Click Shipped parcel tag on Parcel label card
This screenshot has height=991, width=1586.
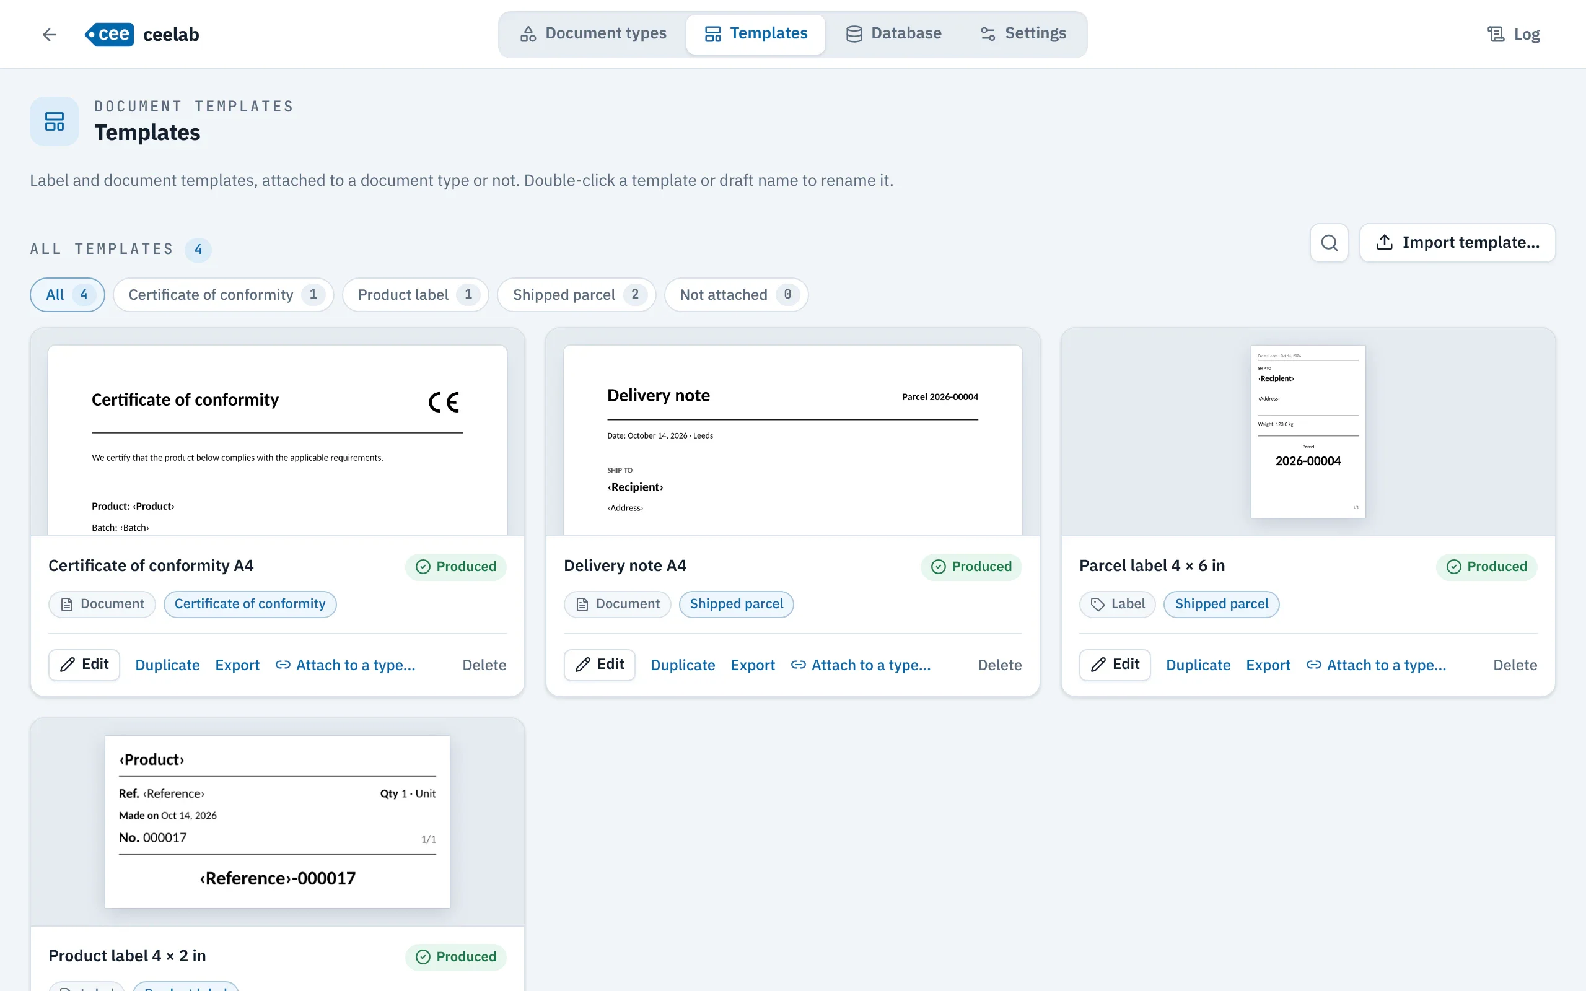click(1222, 604)
